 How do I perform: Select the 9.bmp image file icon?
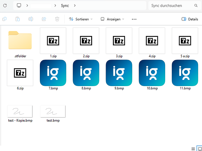(x=119, y=73)
